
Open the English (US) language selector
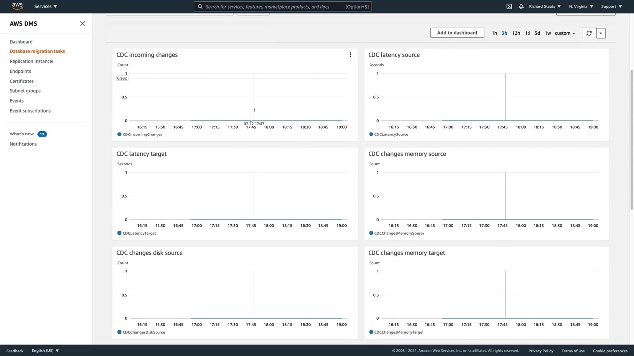[45, 351]
